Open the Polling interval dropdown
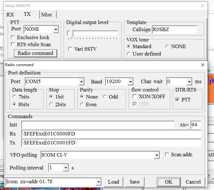This screenshot has width=214, height=190. pyautogui.click(x=66, y=168)
